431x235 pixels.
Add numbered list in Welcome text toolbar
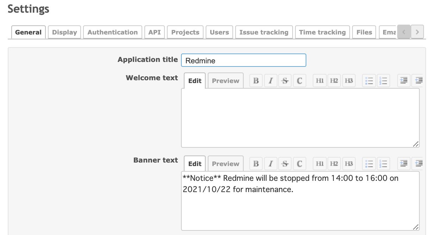383,81
